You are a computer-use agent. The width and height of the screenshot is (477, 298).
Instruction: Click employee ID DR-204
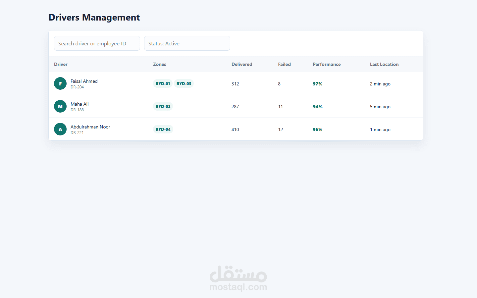[77, 87]
